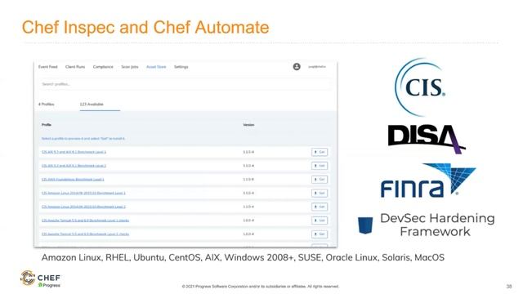Click the DevSec Hardening Framework text
The image size is (523, 294).
pyautogui.click(x=437, y=225)
